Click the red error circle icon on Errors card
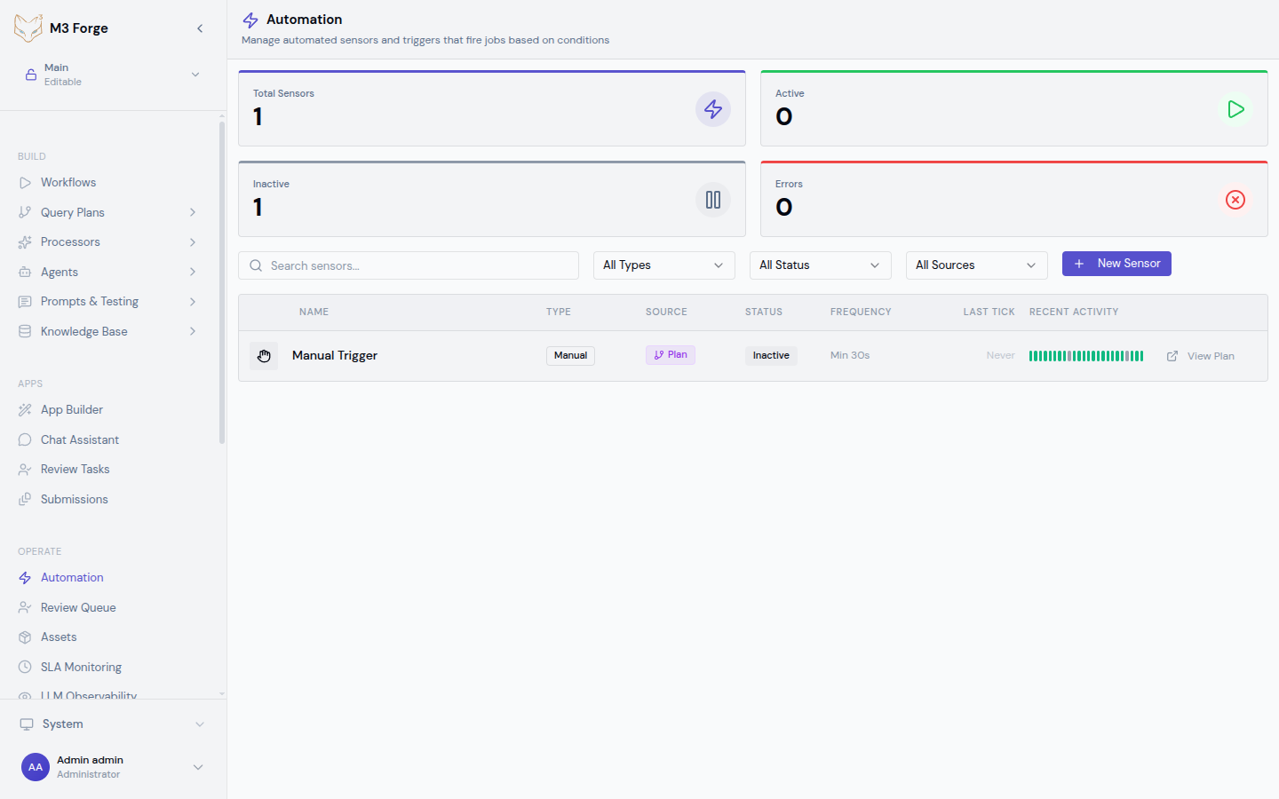Viewport: 1279px width, 799px height. tap(1235, 199)
